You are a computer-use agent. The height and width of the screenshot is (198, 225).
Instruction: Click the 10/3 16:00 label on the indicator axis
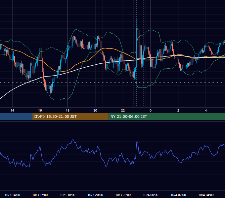(x=40, y=195)
